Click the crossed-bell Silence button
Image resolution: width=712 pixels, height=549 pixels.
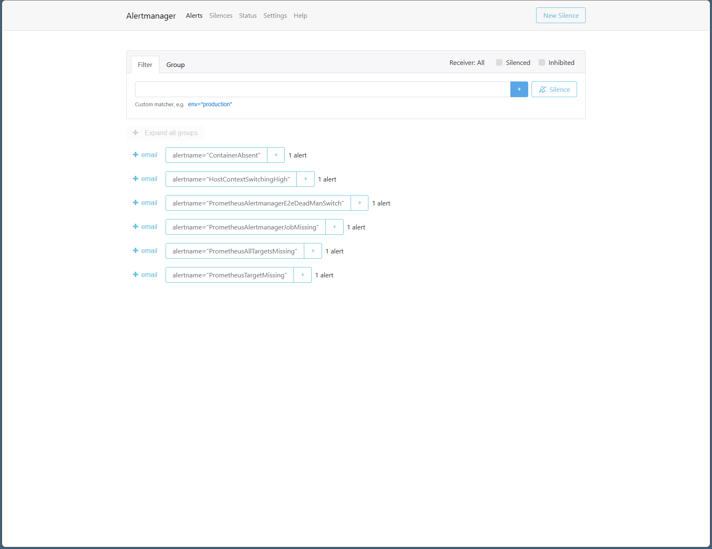554,89
